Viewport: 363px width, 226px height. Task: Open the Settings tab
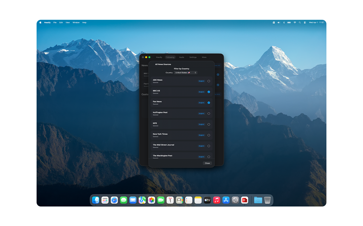193,57
